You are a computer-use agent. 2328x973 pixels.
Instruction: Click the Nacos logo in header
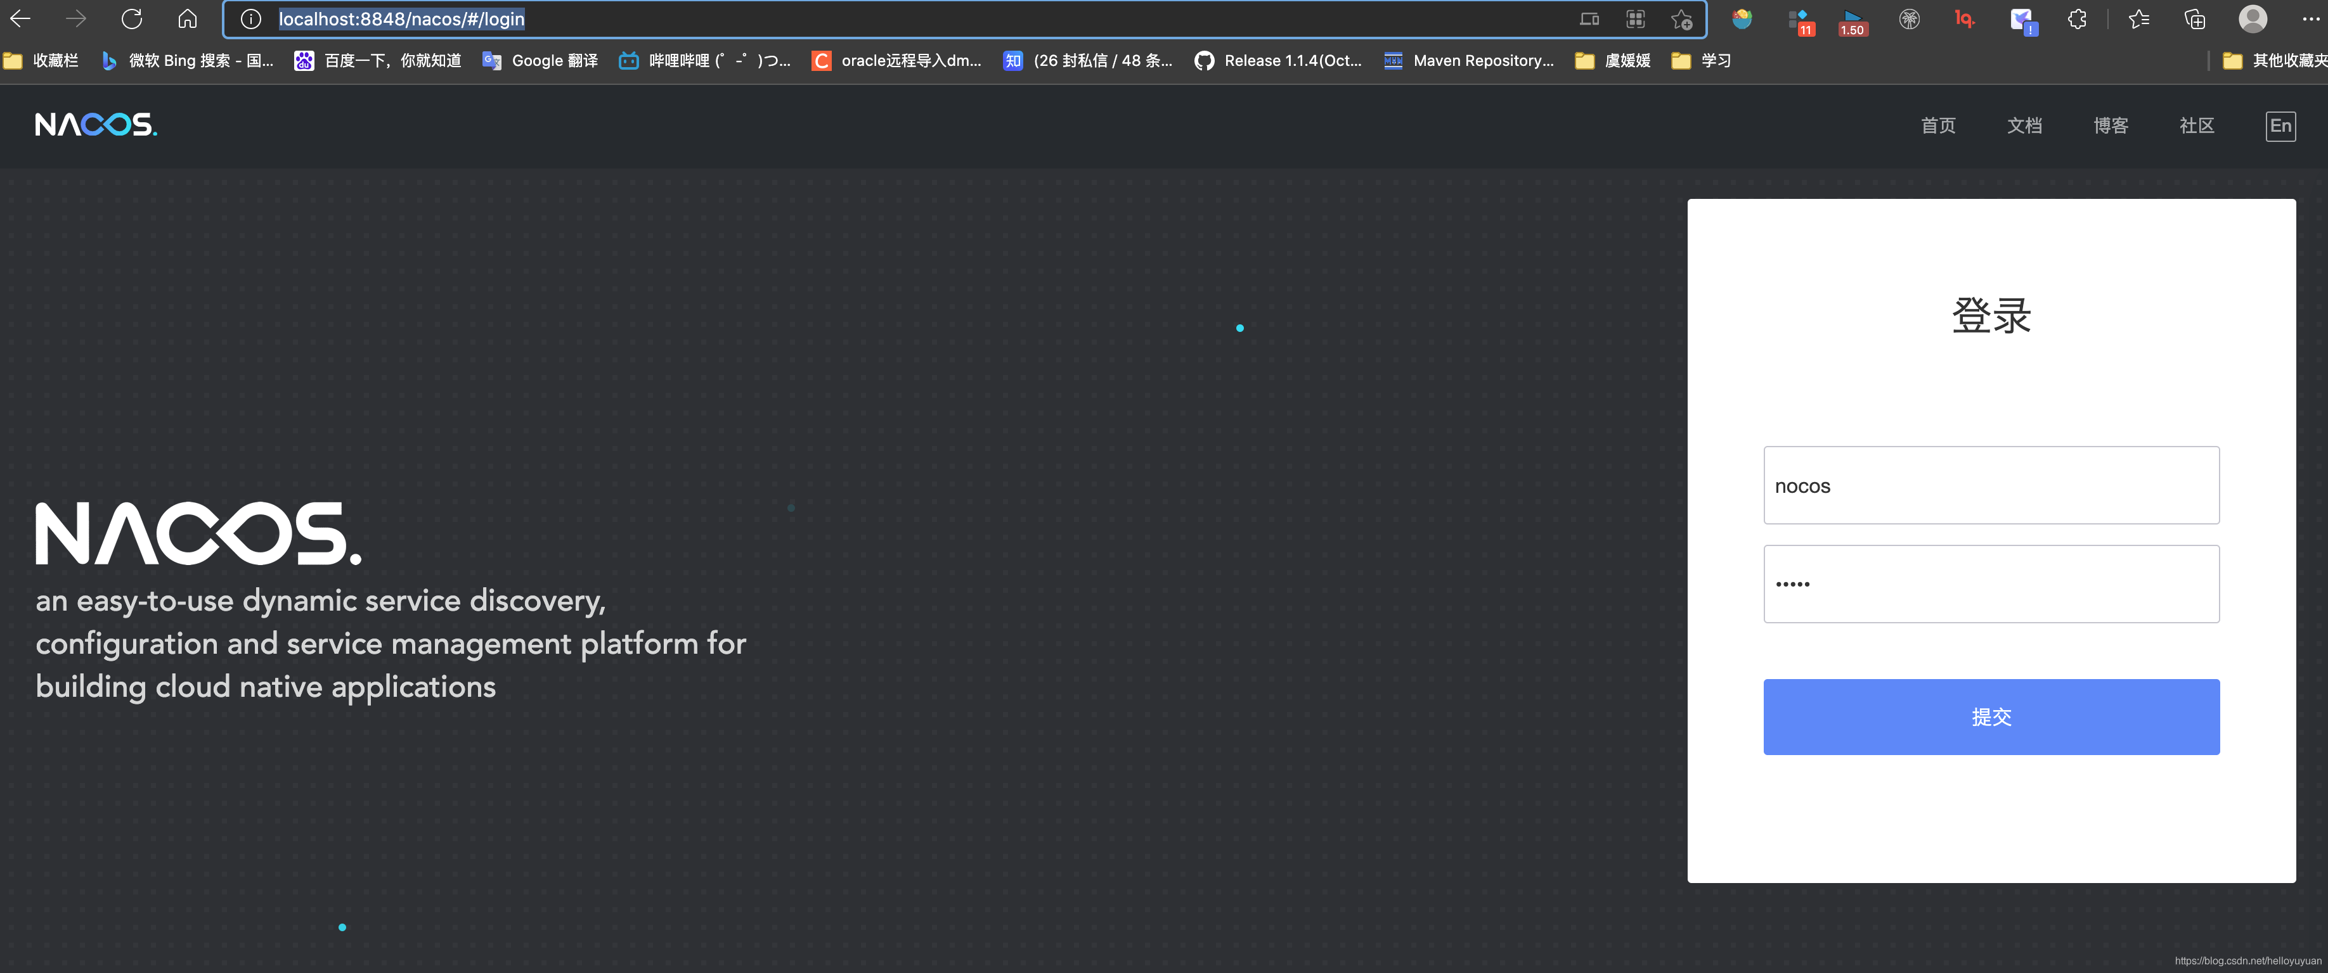click(x=96, y=125)
